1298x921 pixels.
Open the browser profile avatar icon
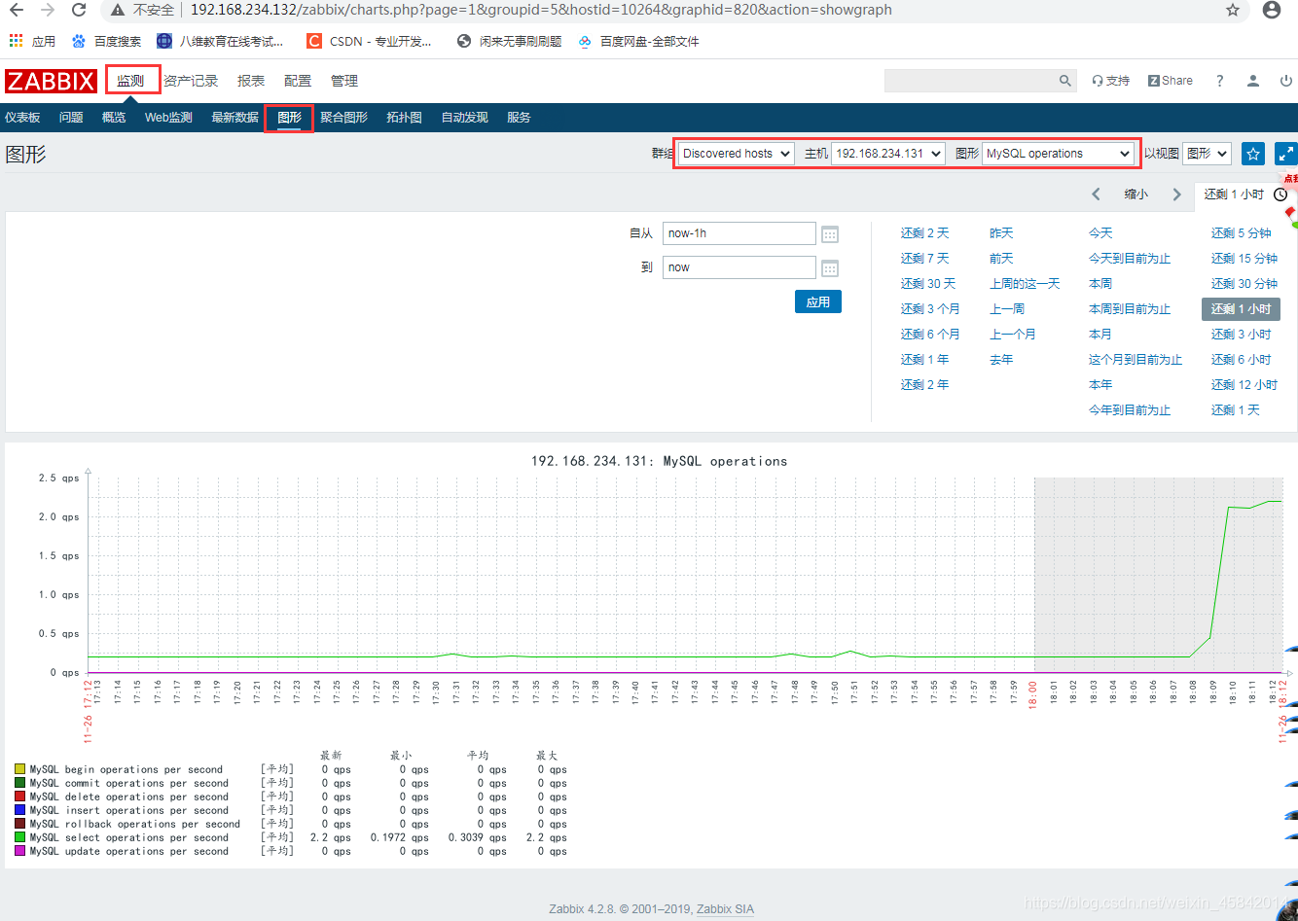click(1271, 11)
